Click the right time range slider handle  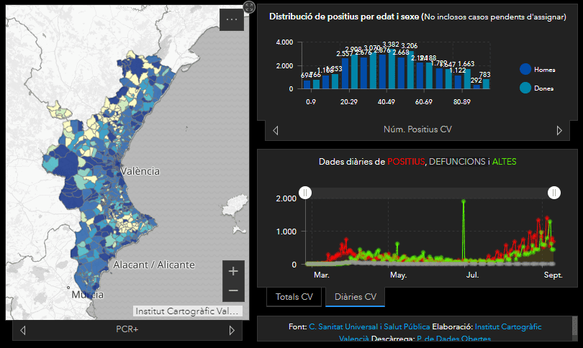point(554,193)
